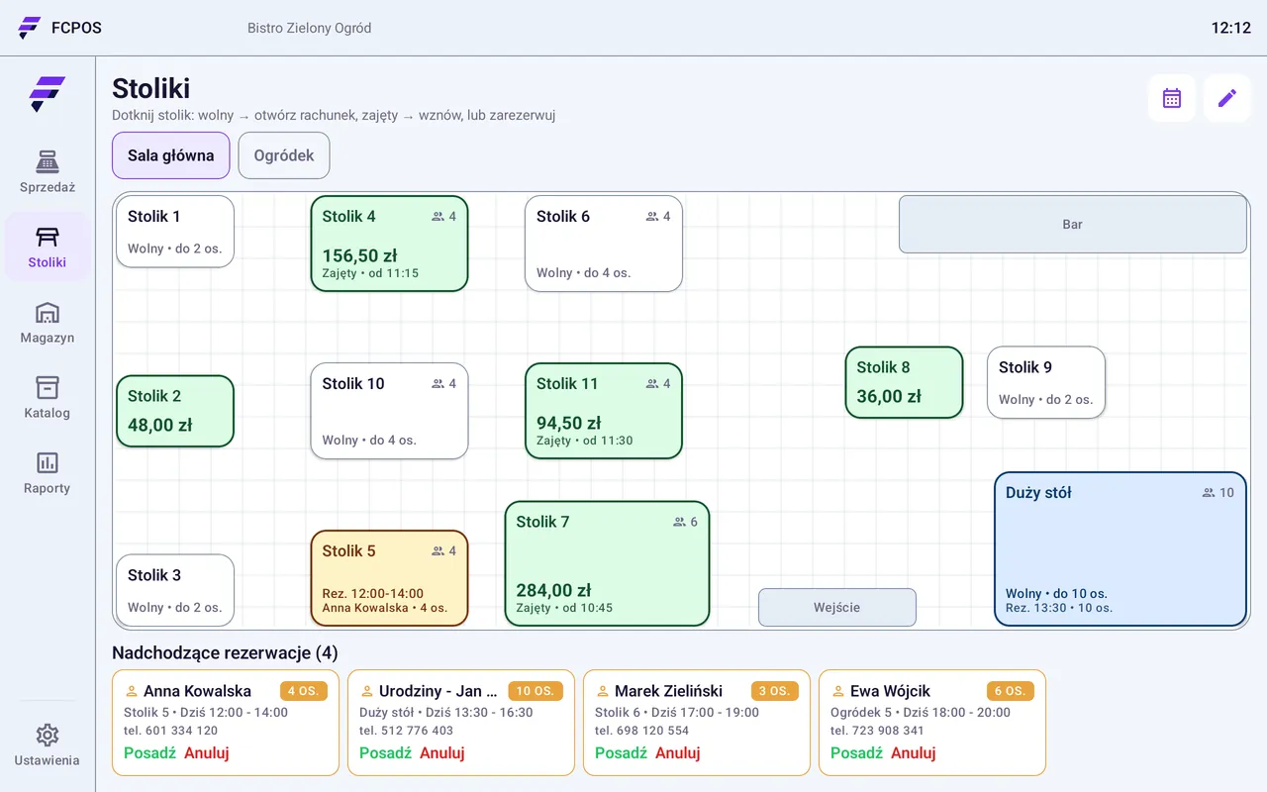Open Katalog archive box icon
The width and height of the screenshot is (1267, 792).
48,387
